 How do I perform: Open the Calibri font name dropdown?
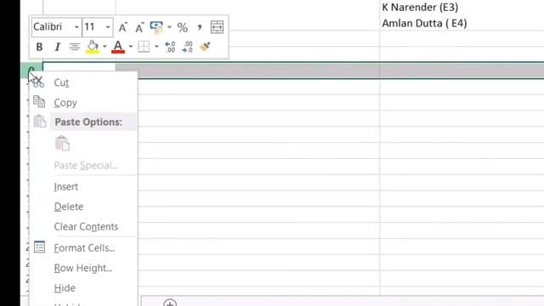pyautogui.click(x=76, y=27)
